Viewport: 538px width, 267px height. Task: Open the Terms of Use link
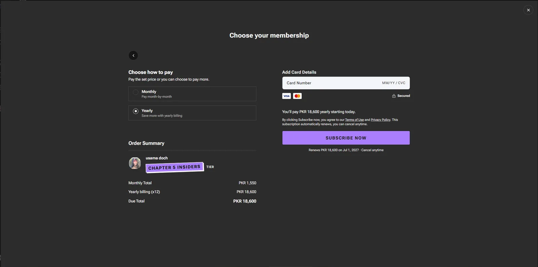[354, 120]
